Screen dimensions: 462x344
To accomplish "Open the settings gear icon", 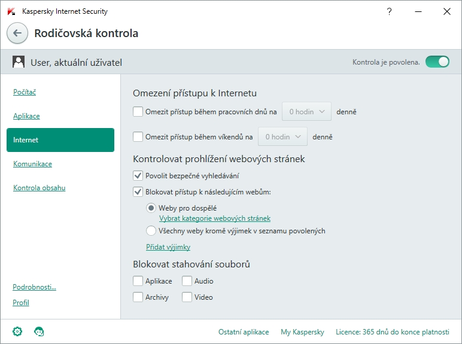I will coord(17,331).
